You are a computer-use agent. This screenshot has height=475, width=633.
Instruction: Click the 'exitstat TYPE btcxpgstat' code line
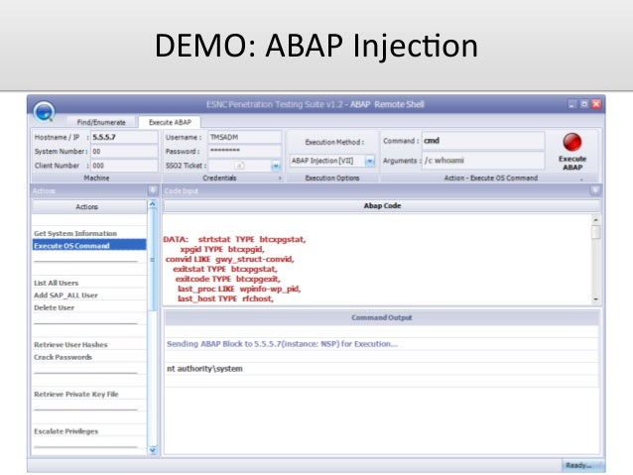[x=225, y=269]
